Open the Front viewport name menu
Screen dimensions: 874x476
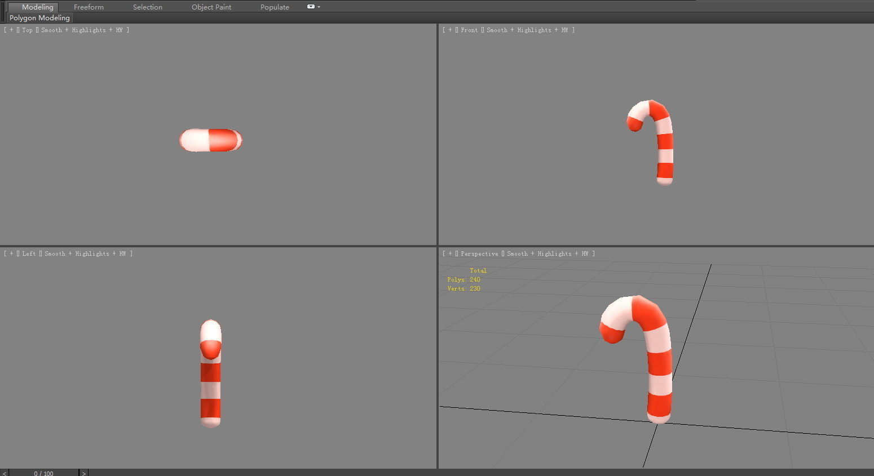(x=469, y=30)
